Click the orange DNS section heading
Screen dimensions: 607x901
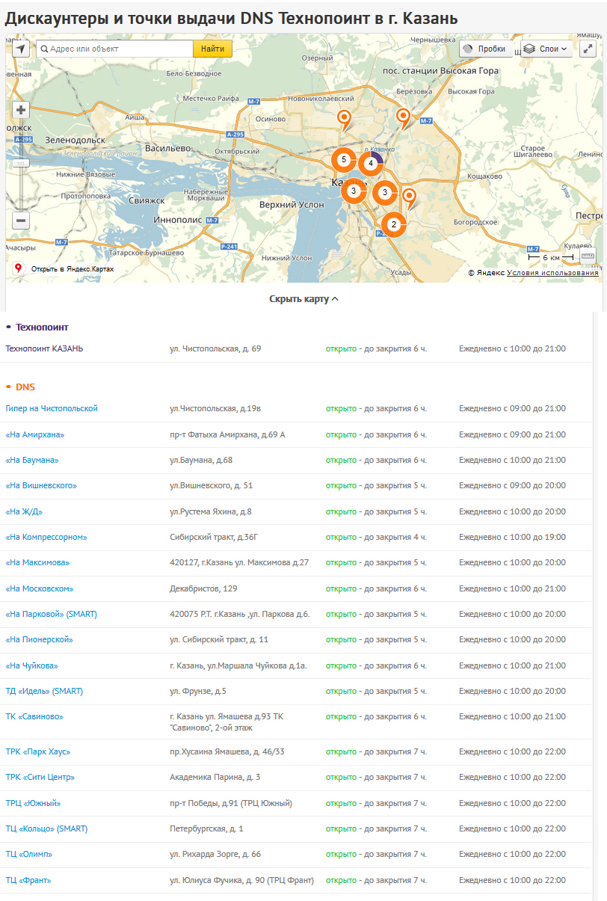click(x=25, y=387)
